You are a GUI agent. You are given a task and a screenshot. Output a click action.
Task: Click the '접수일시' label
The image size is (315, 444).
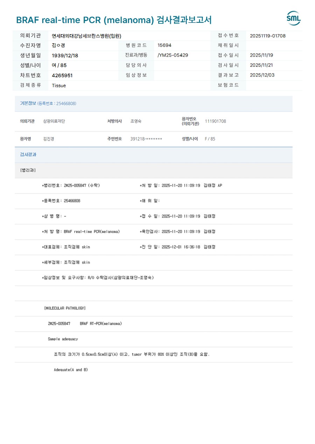(228, 55)
